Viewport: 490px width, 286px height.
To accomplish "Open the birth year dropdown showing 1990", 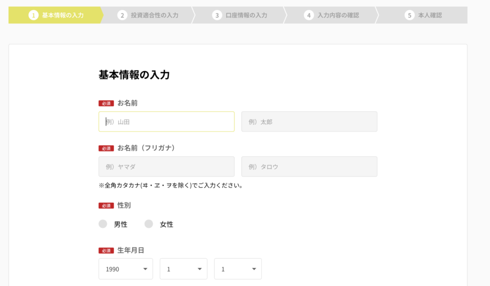I will [x=125, y=269].
